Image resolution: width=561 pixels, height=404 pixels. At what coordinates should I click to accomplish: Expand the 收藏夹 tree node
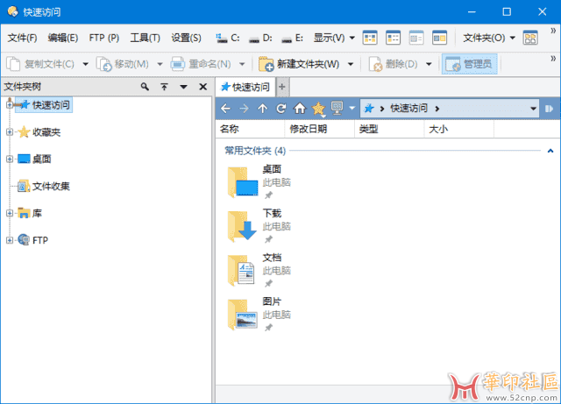pyautogui.click(x=10, y=132)
